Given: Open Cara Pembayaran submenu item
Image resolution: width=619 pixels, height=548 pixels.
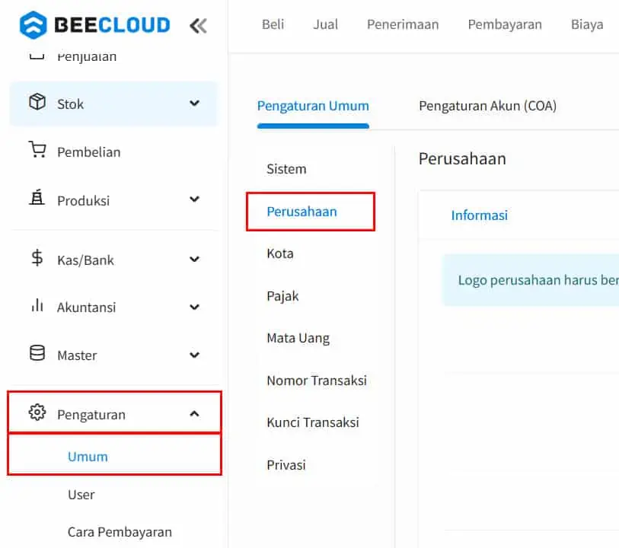Looking at the screenshot, I should click(120, 532).
